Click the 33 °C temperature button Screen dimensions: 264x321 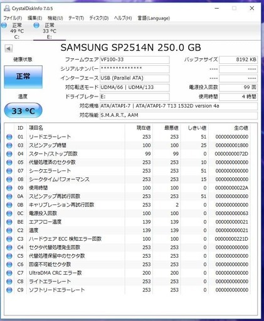click(x=23, y=110)
